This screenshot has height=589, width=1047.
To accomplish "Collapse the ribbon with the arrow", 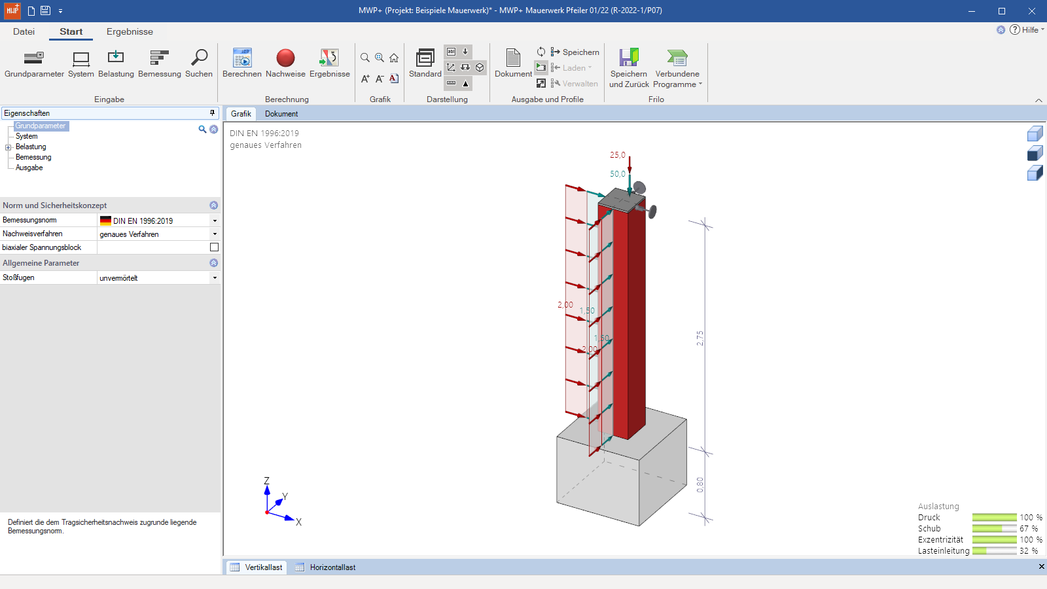I will coord(1038,100).
